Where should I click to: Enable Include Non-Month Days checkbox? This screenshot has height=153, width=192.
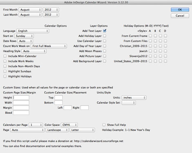point(5,66)
